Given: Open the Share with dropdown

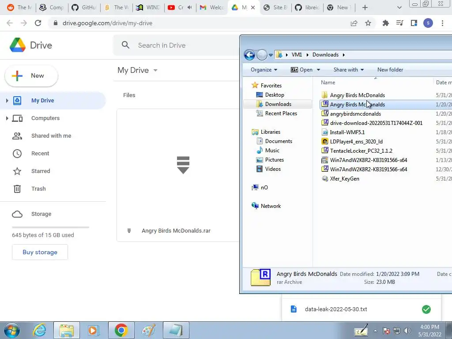Looking at the screenshot, I should pos(349,70).
